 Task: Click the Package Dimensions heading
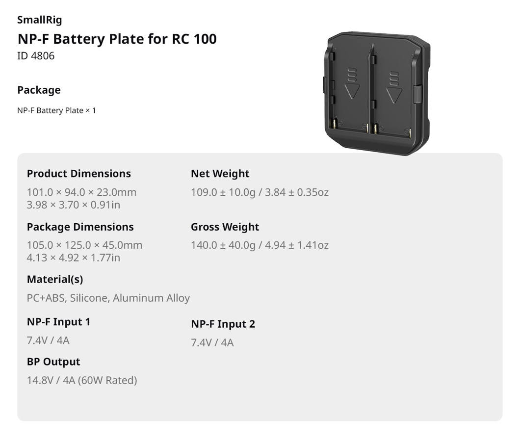click(x=80, y=227)
